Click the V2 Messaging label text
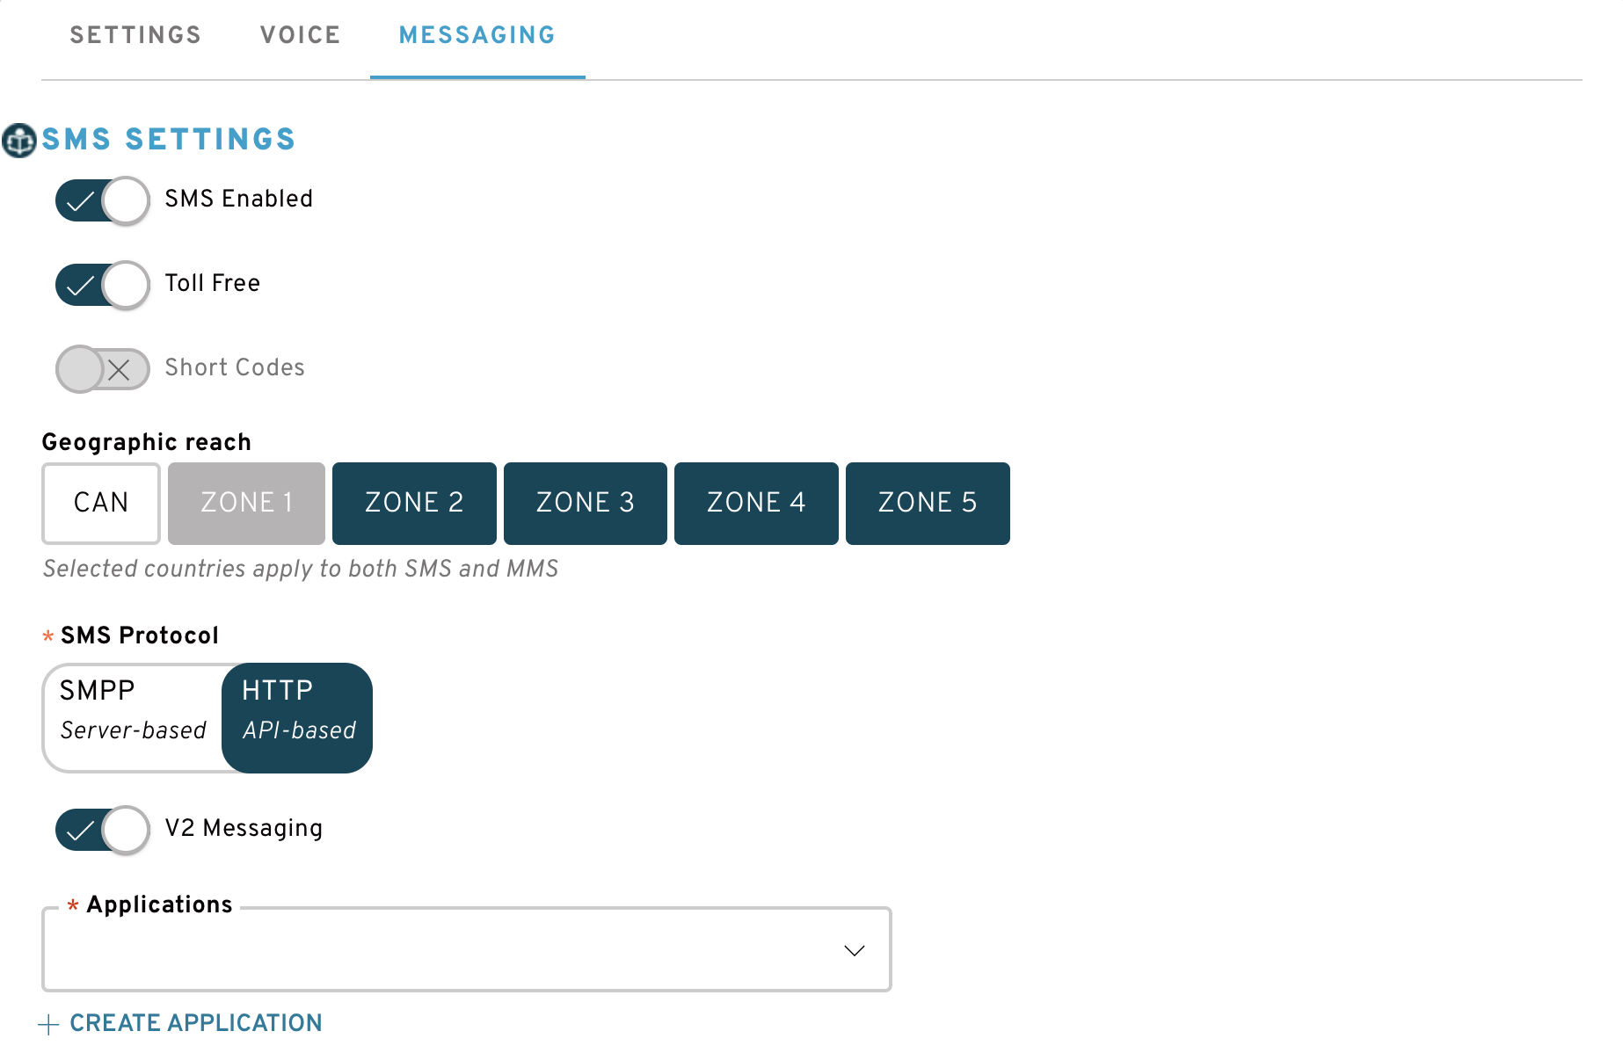Screen dimensions: 1623x1053 tap(244, 828)
